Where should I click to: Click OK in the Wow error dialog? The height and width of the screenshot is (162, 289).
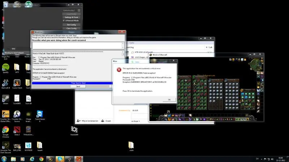point(169,100)
